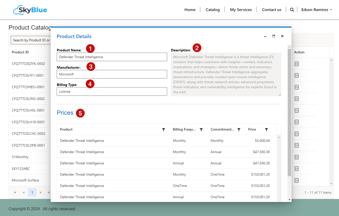
Task: Click details icon for Microsoft Surface row
Action: 296,180
